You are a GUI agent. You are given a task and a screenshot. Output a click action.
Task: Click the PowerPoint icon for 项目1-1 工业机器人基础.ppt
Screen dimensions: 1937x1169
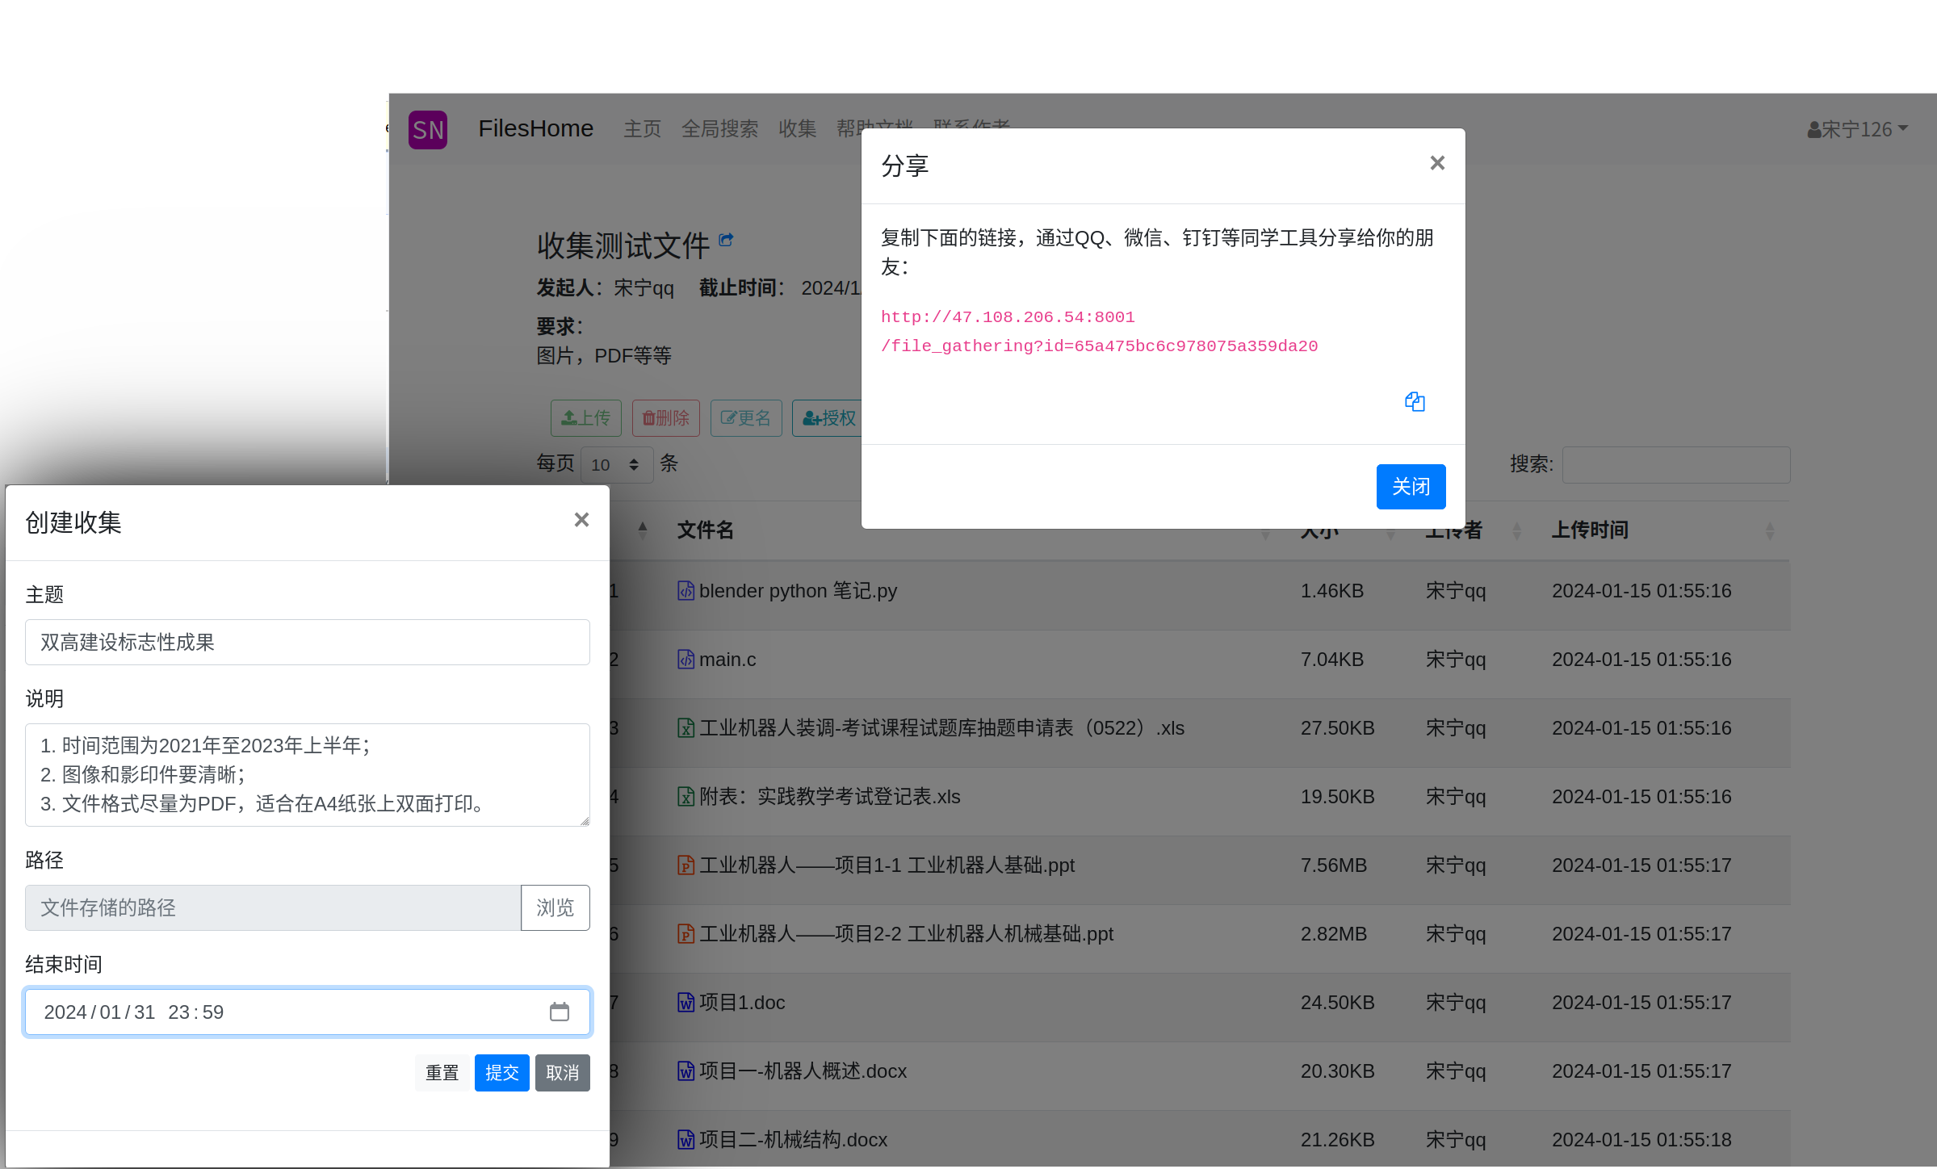(685, 865)
